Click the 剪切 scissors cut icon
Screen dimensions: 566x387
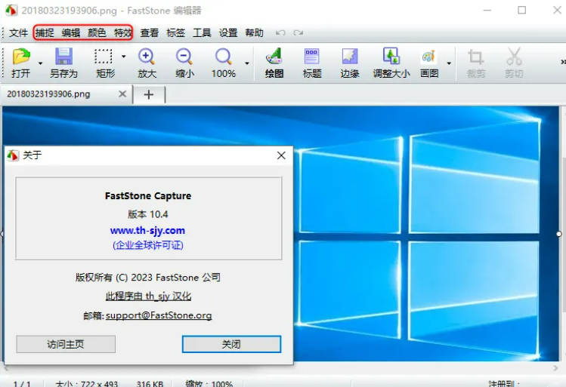click(x=514, y=57)
